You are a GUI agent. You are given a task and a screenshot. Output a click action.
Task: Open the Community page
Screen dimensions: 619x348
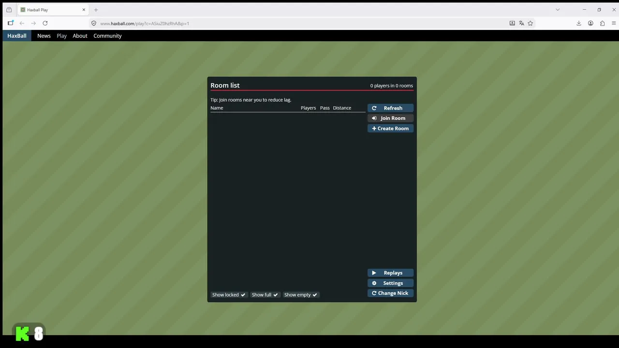pos(107,36)
